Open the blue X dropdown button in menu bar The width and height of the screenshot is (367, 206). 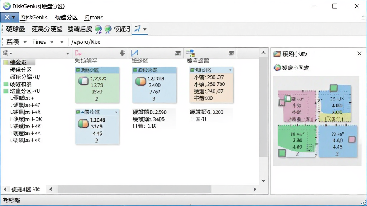pyautogui.click(x=9, y=17)
